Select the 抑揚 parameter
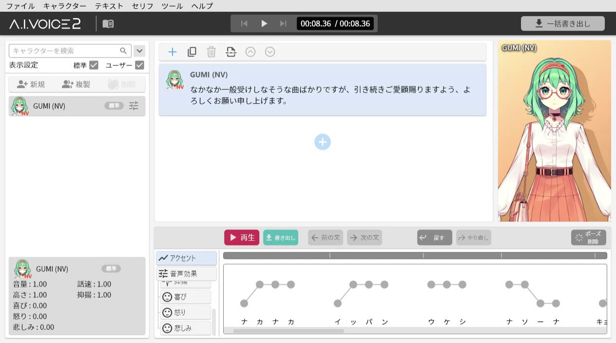 (186, 284)
